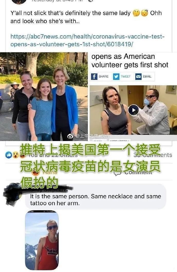Click the blue thumbs-up Like reaction icon

tap(9, 155)
